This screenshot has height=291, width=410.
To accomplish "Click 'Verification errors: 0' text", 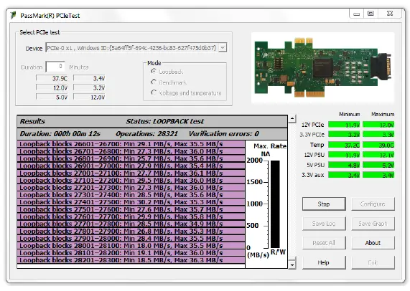I will (x=224, y=134).
